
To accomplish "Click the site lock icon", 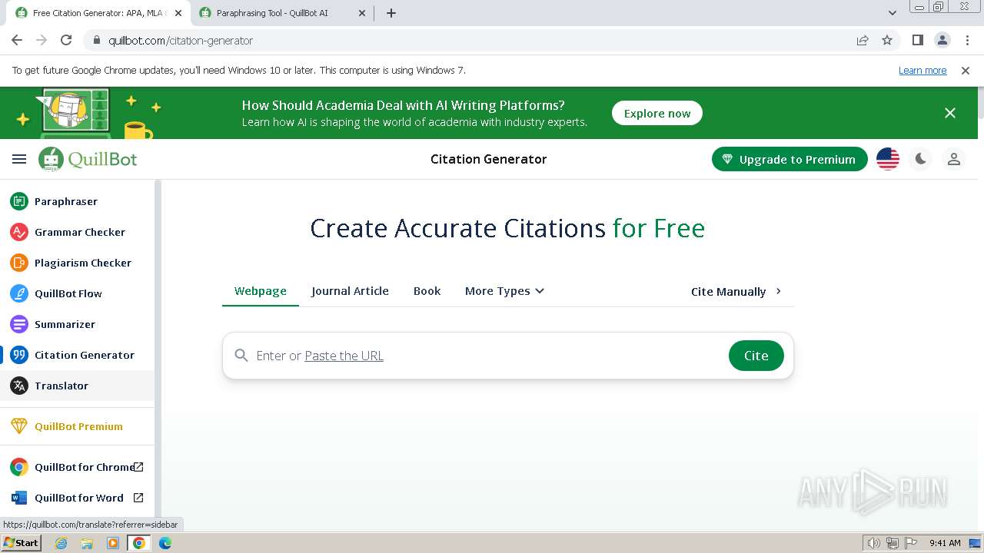I will pos(97,40).
